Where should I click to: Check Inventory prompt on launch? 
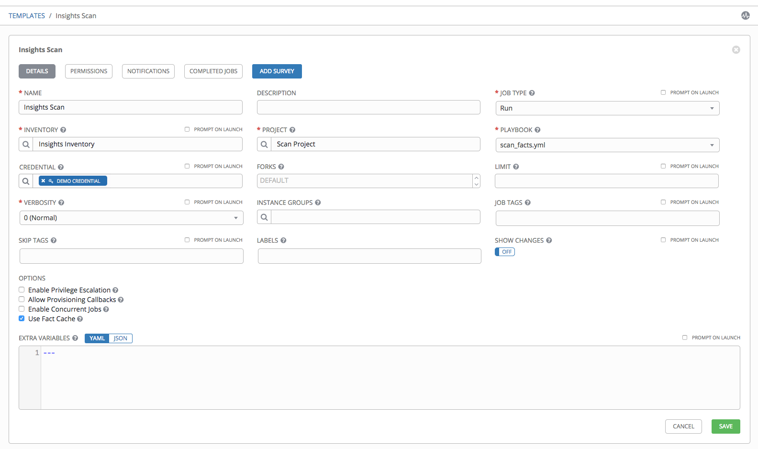pyautogui.click(x=187, y=129)
